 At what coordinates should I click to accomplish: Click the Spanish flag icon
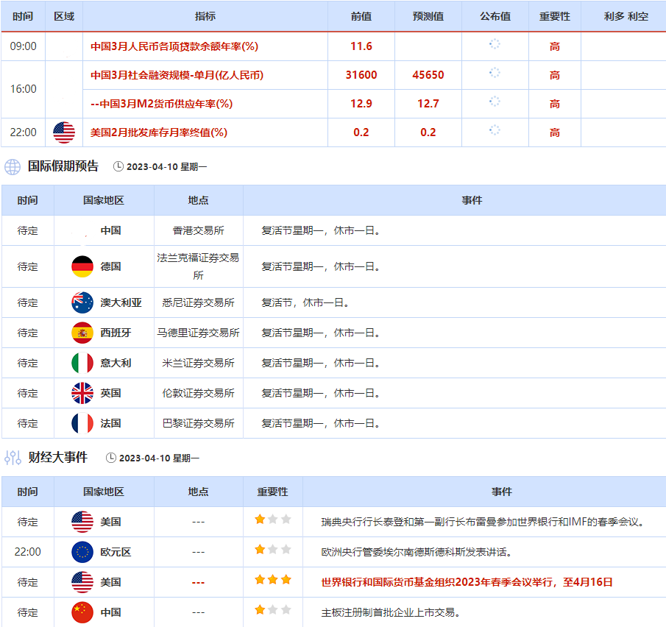coord(82,333)
